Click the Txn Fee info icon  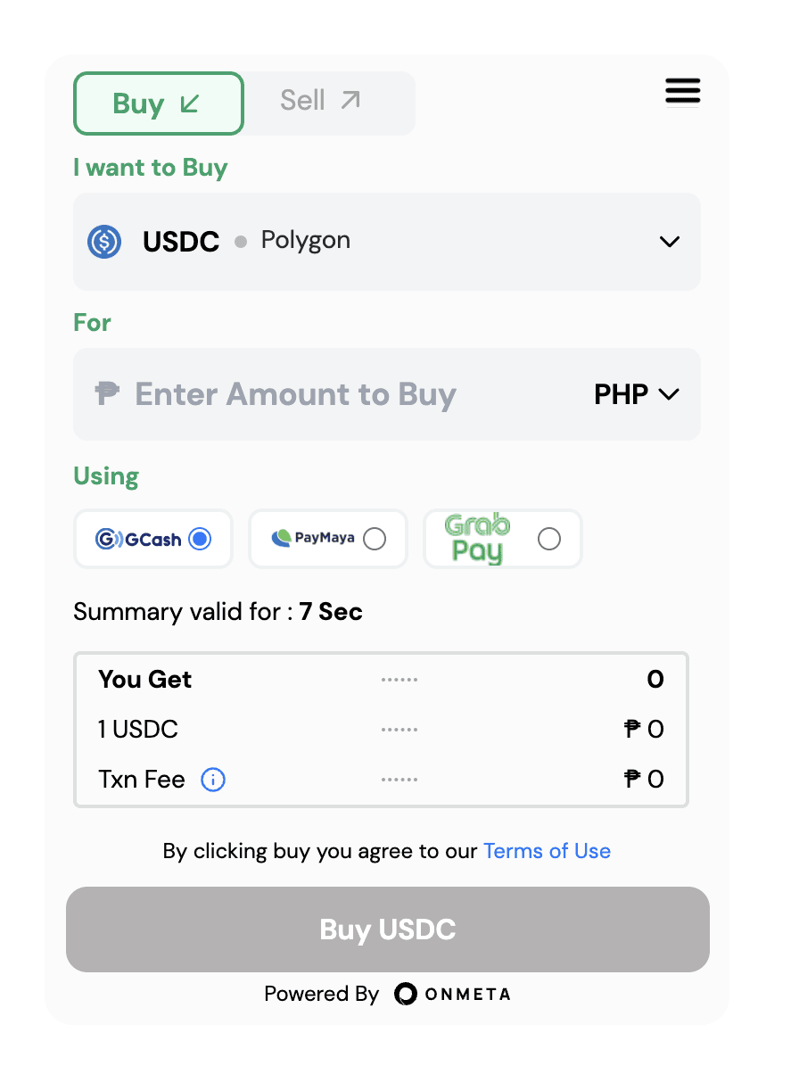click(x=213, y=780)
